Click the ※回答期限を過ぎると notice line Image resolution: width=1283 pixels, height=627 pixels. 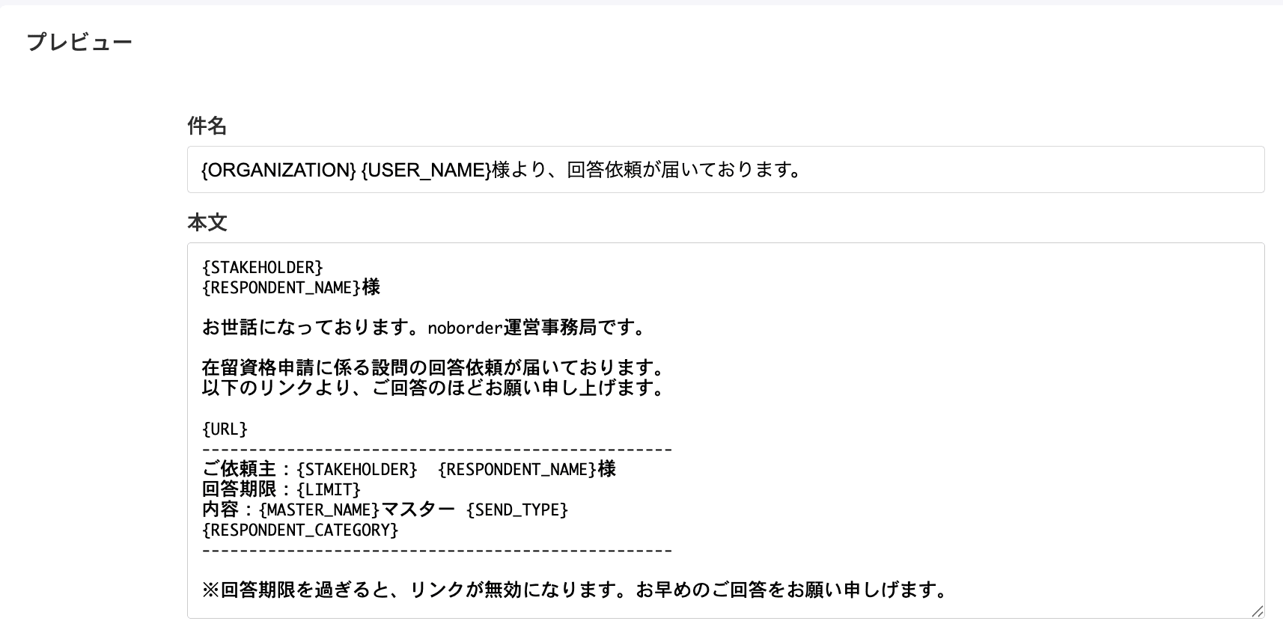(x=575, y=590)
